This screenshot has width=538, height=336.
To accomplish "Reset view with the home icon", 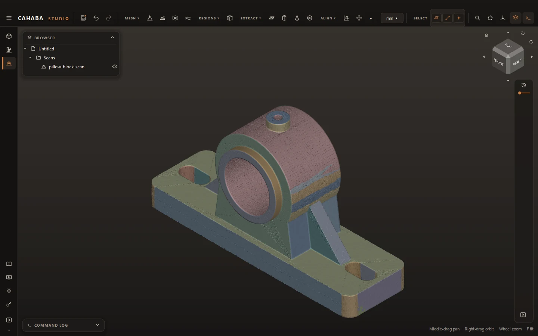I will (x=486, y=35).
